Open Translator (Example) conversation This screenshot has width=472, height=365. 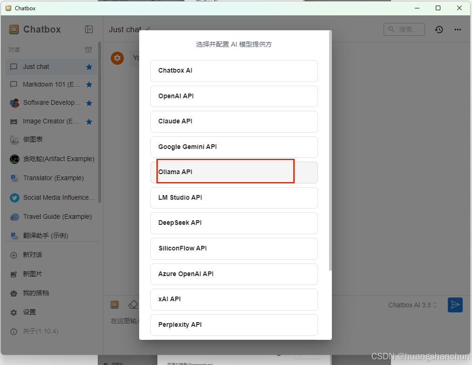tap(51, 178)
